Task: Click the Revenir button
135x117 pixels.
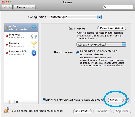Action: click(102, 111)
